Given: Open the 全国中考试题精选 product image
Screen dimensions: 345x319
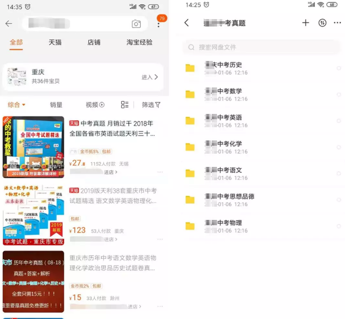Looking at the screenshot, I should tap(33, 147).
